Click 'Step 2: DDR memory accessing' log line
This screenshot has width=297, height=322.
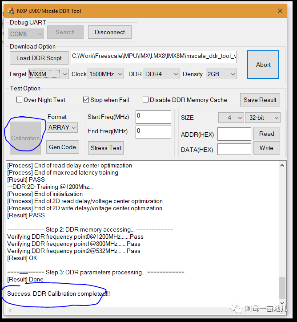coord(90,230)
